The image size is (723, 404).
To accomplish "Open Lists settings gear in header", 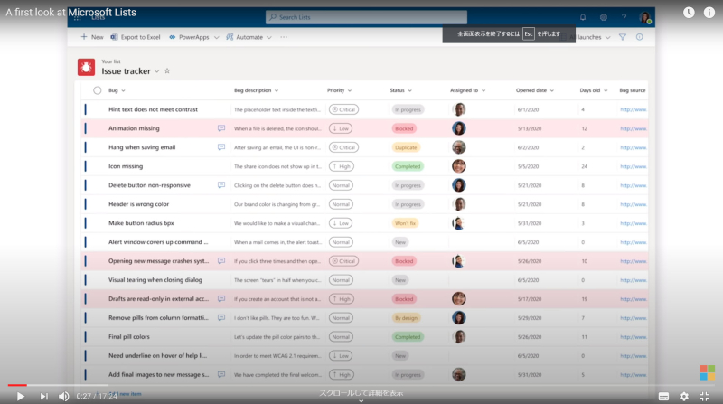I will [x=603, y=17].
